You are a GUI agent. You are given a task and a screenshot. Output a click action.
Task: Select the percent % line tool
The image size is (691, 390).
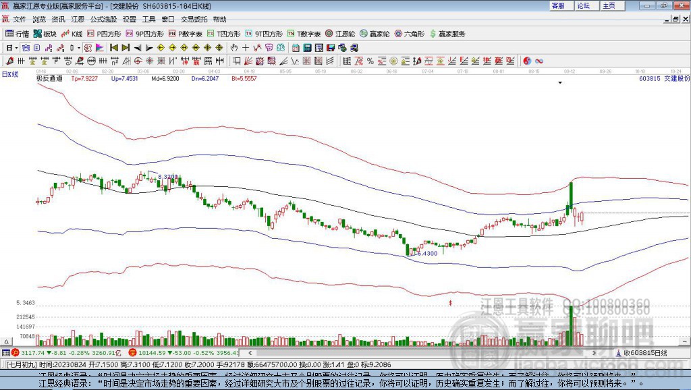pos(370,61)
